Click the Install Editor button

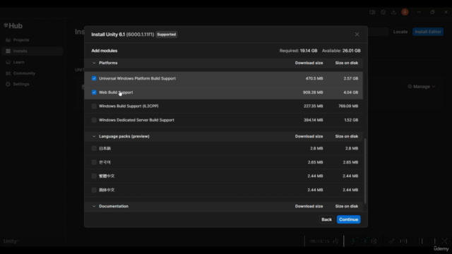tap(428, 32)
